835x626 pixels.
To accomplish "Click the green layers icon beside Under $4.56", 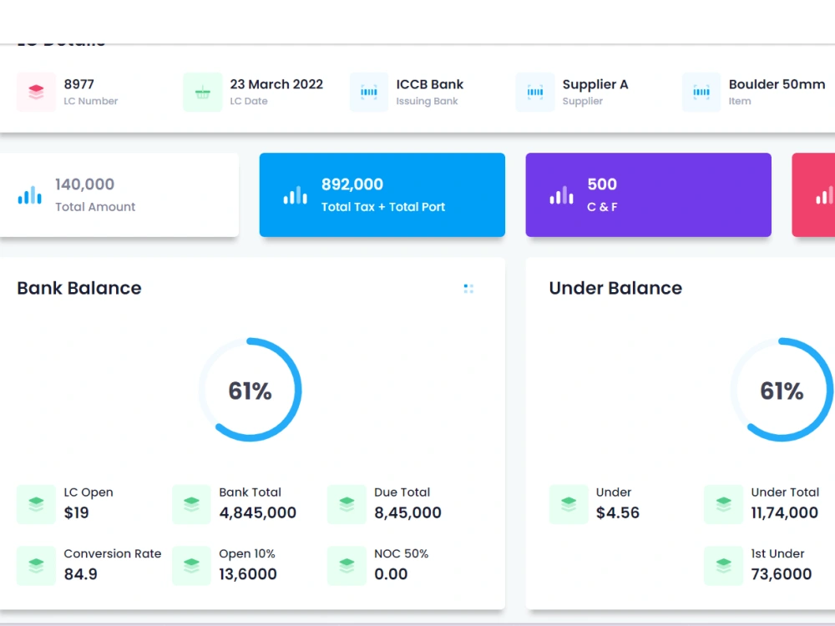I will coord(568,504).
